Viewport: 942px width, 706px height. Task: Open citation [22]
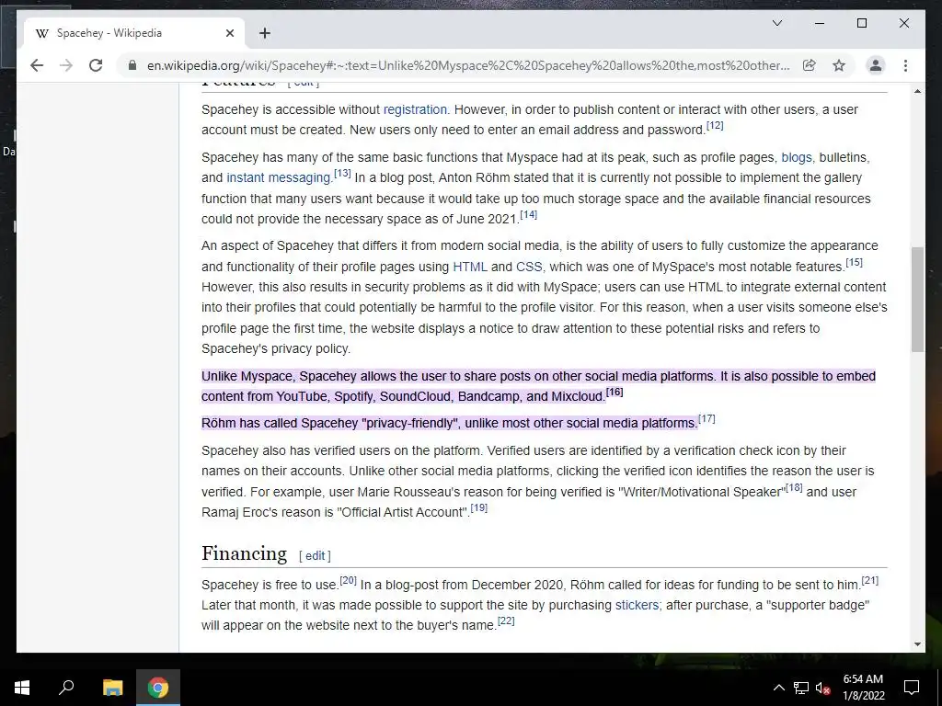click(507, 621)
